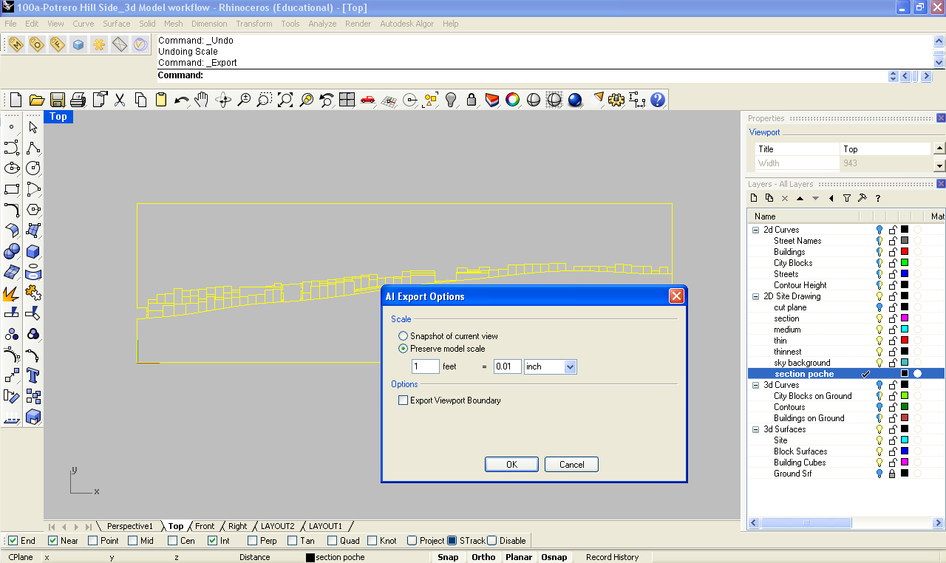Click the magenta swatch of Building Cubes layer
The image size is (946, 563).
904,463
